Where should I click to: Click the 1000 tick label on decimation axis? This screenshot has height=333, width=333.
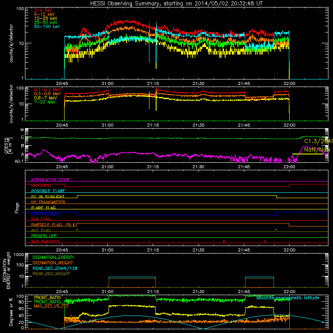click(19, 255)
